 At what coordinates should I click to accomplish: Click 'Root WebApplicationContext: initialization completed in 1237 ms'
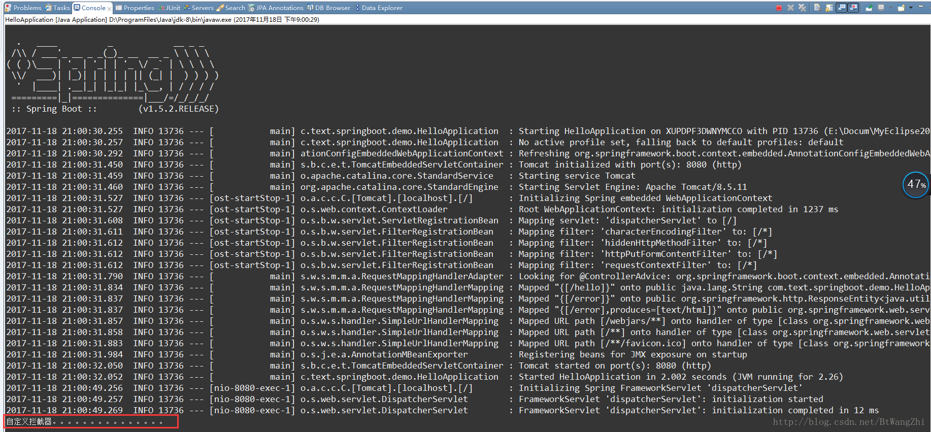point(678,209)
